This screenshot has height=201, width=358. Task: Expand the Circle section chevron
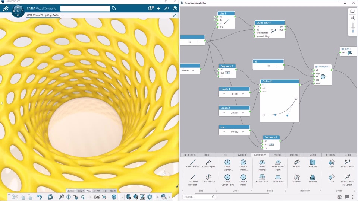(x=251, y=191)
